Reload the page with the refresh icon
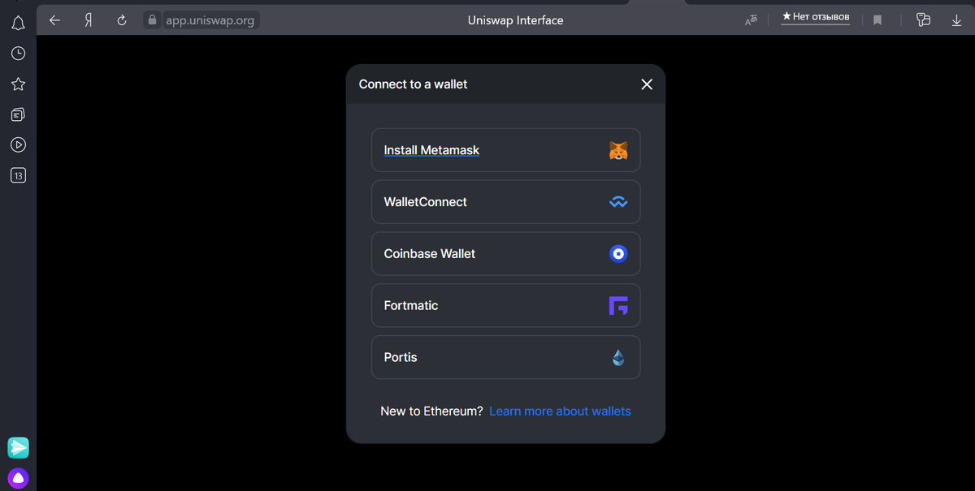The image size is (975, 491). [120, 19]
